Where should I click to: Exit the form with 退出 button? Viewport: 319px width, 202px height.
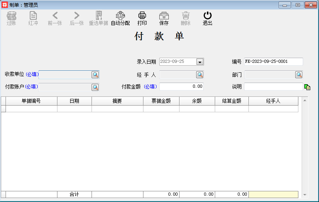click(207, 18)
